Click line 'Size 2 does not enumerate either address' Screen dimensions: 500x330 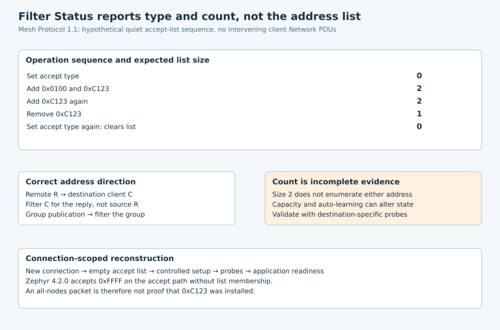click(x=342, y=195)
